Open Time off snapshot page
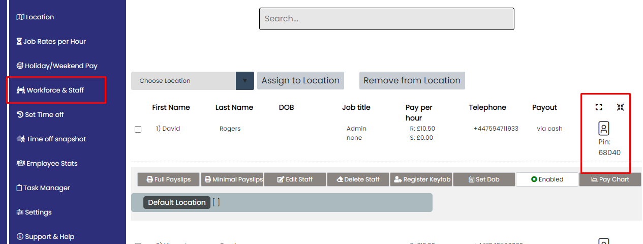643x244 pixels. click(x=51, y=139)
